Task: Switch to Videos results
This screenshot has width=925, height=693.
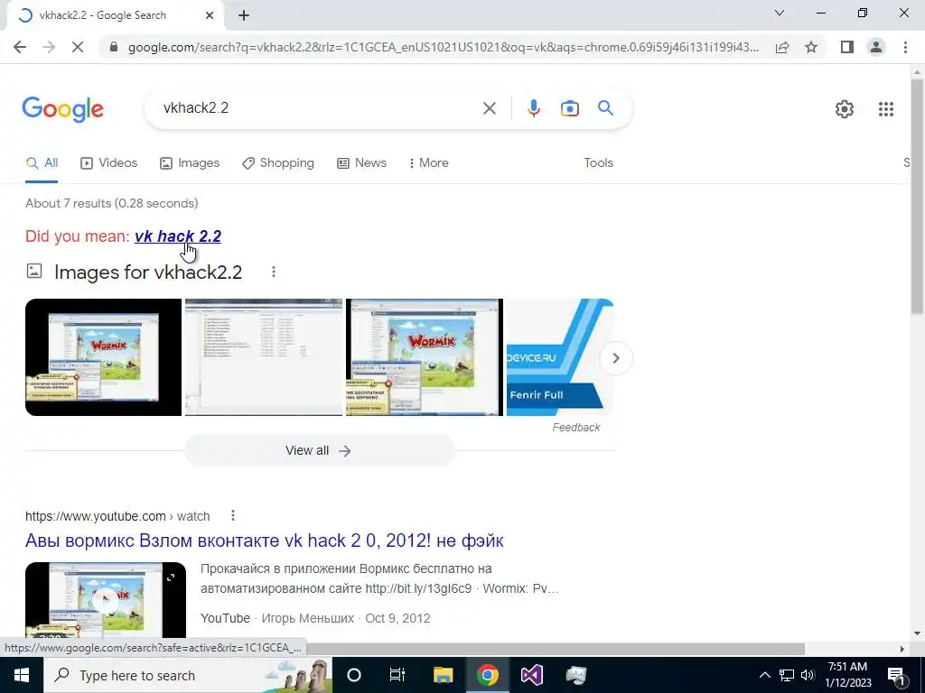Action: [x=108, y=163]
